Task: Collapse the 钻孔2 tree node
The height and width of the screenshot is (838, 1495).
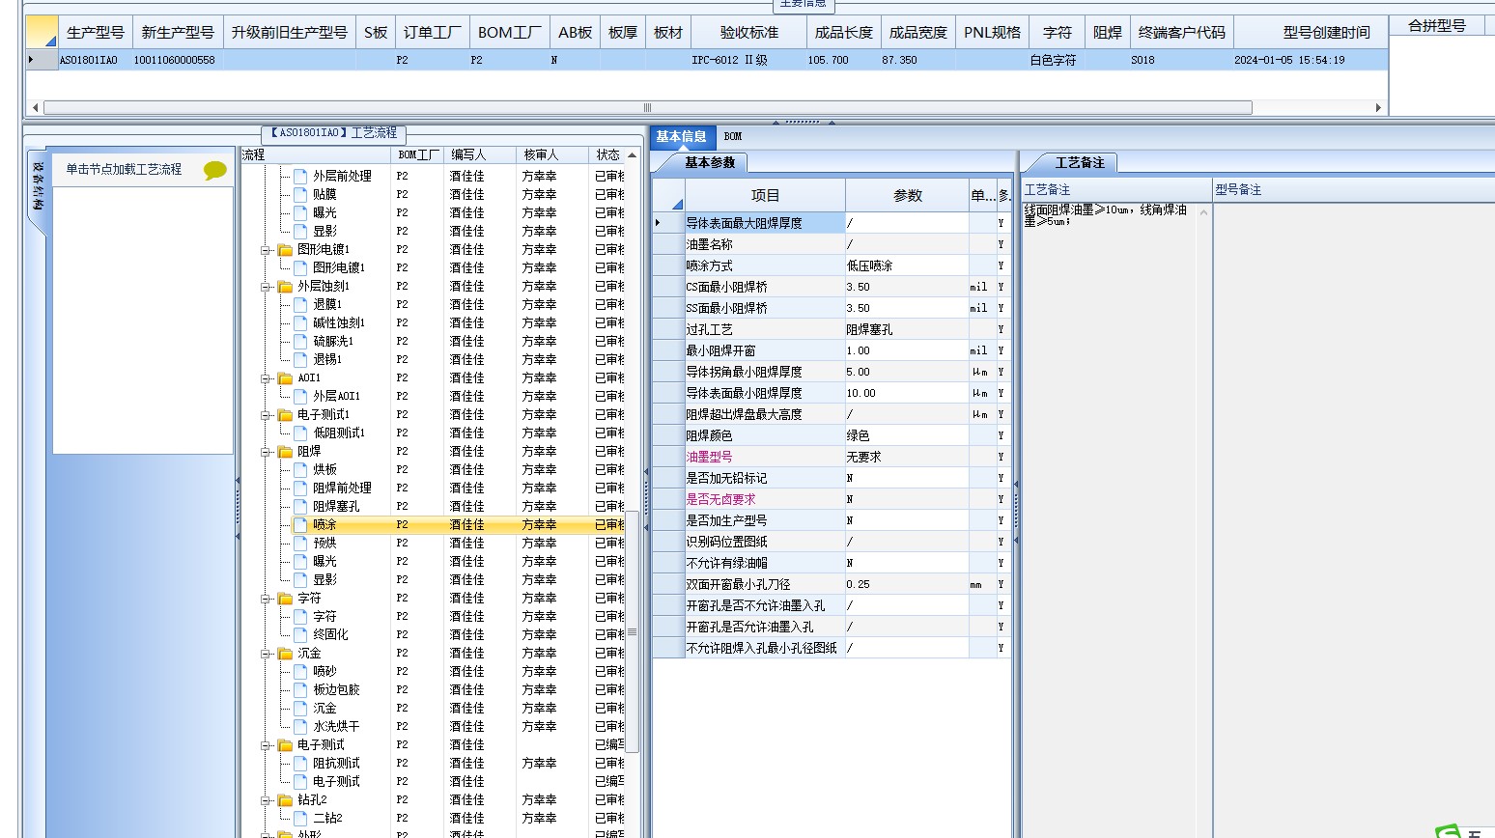Action: click(266, 799)
